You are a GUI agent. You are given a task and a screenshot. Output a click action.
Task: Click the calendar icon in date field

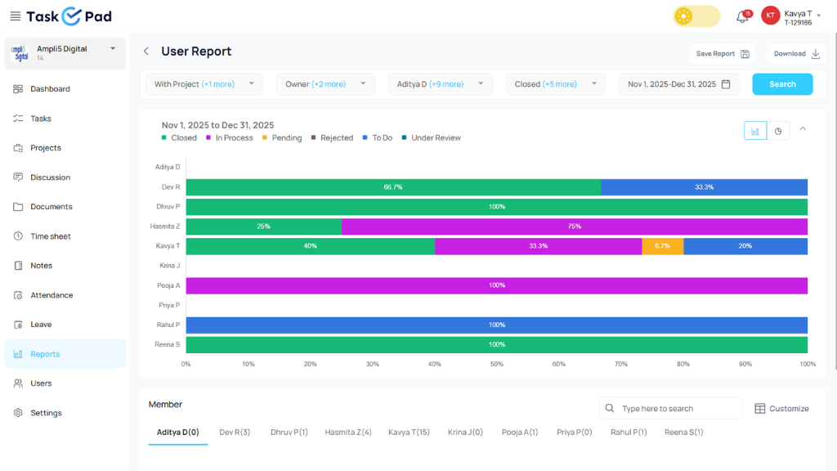pos(726,84)
